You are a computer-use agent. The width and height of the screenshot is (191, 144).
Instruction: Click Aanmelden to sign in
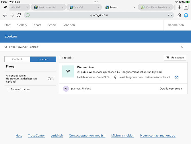pos(176,25)
